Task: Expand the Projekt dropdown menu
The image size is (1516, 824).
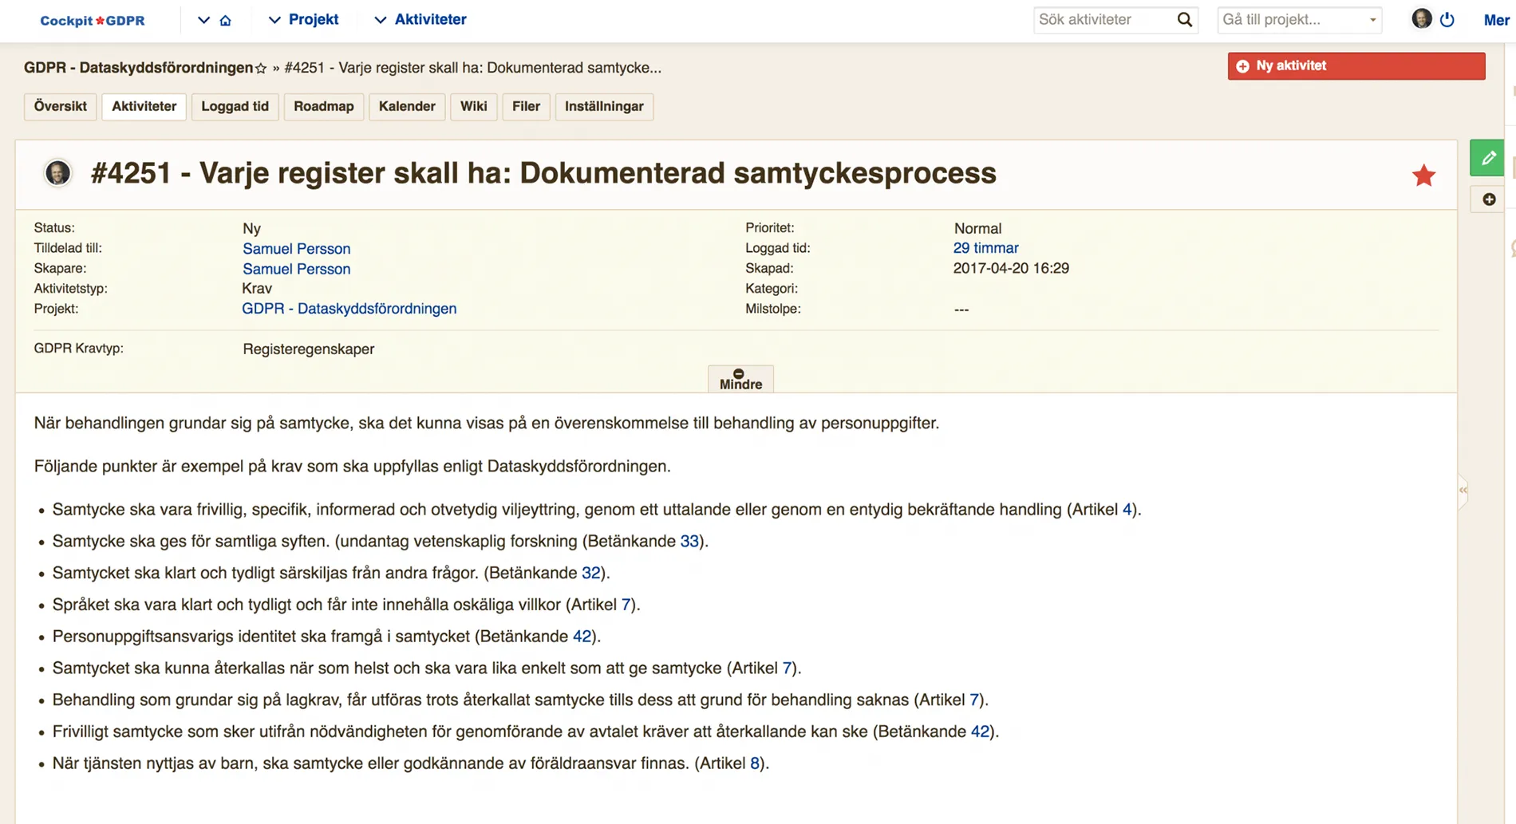Action: [x=303, y=20]
